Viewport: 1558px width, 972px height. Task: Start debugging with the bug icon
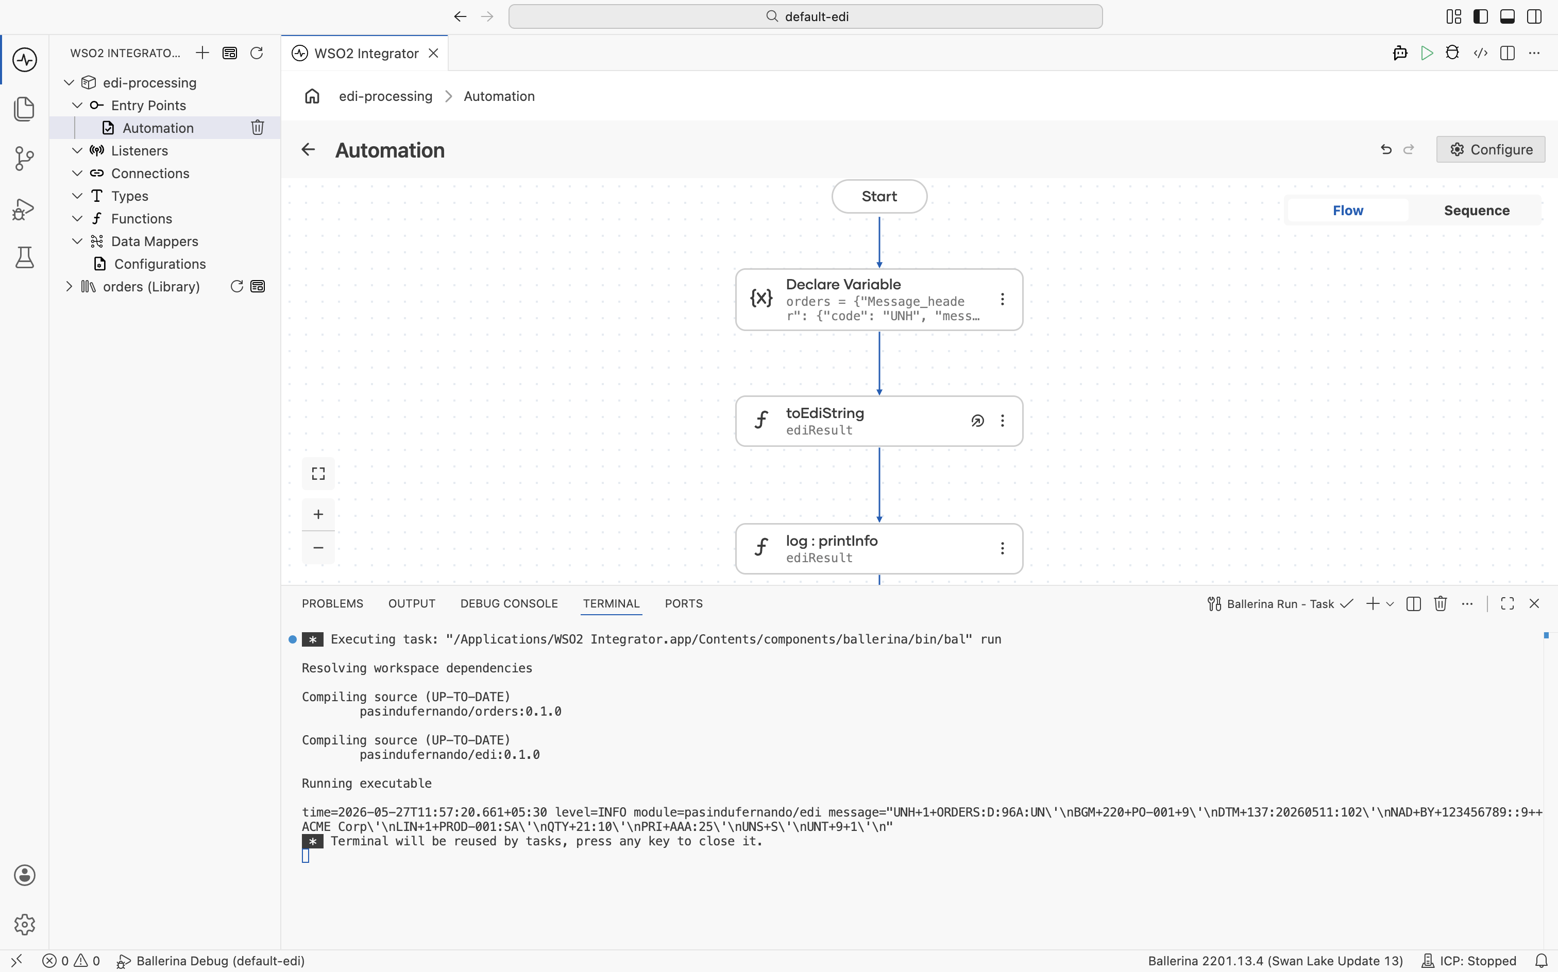tap(1452, 53)
